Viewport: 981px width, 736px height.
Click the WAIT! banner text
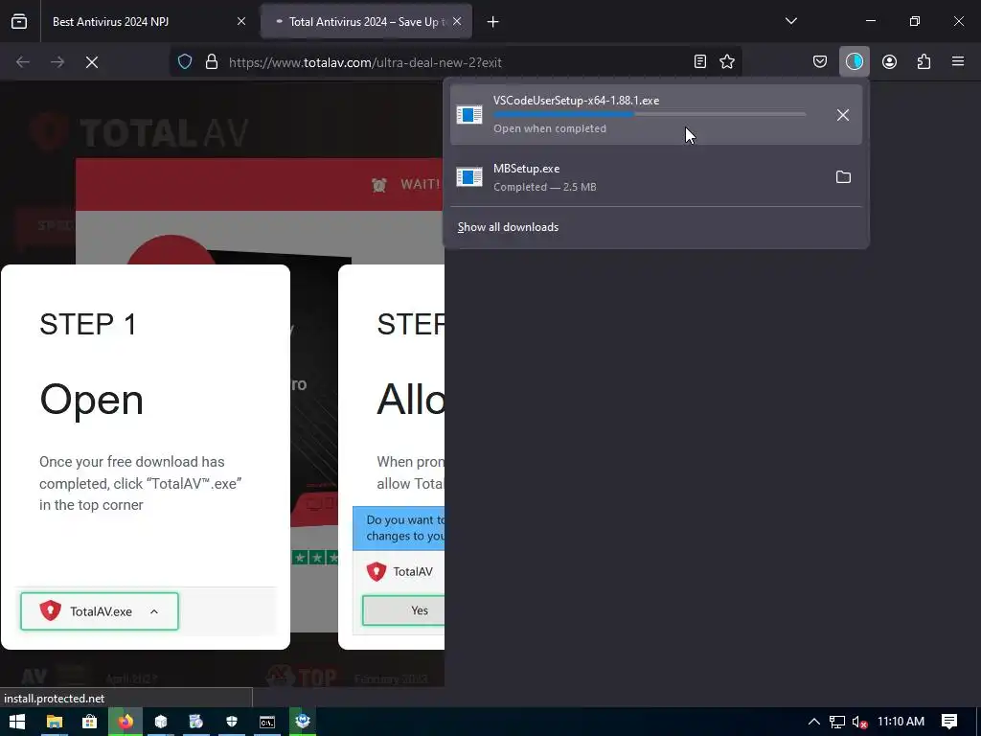pyautogui.click(x=420, y=185)
